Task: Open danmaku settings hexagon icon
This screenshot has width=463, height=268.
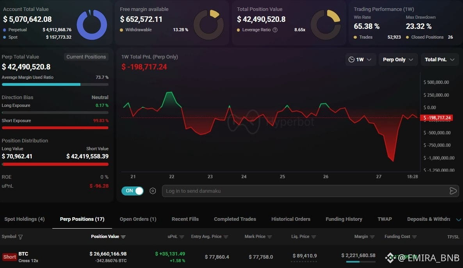Action: pyautogui.click(x=153, y=191)
